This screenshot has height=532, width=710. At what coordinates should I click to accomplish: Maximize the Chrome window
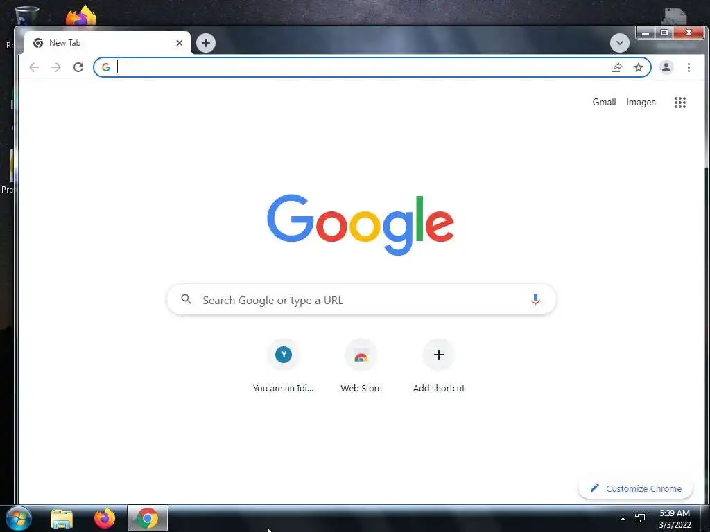click(x=664, y=33)
